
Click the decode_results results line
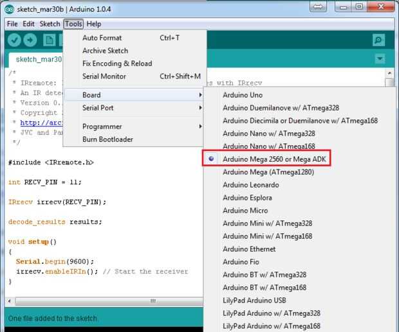click(x=55, y=222)
